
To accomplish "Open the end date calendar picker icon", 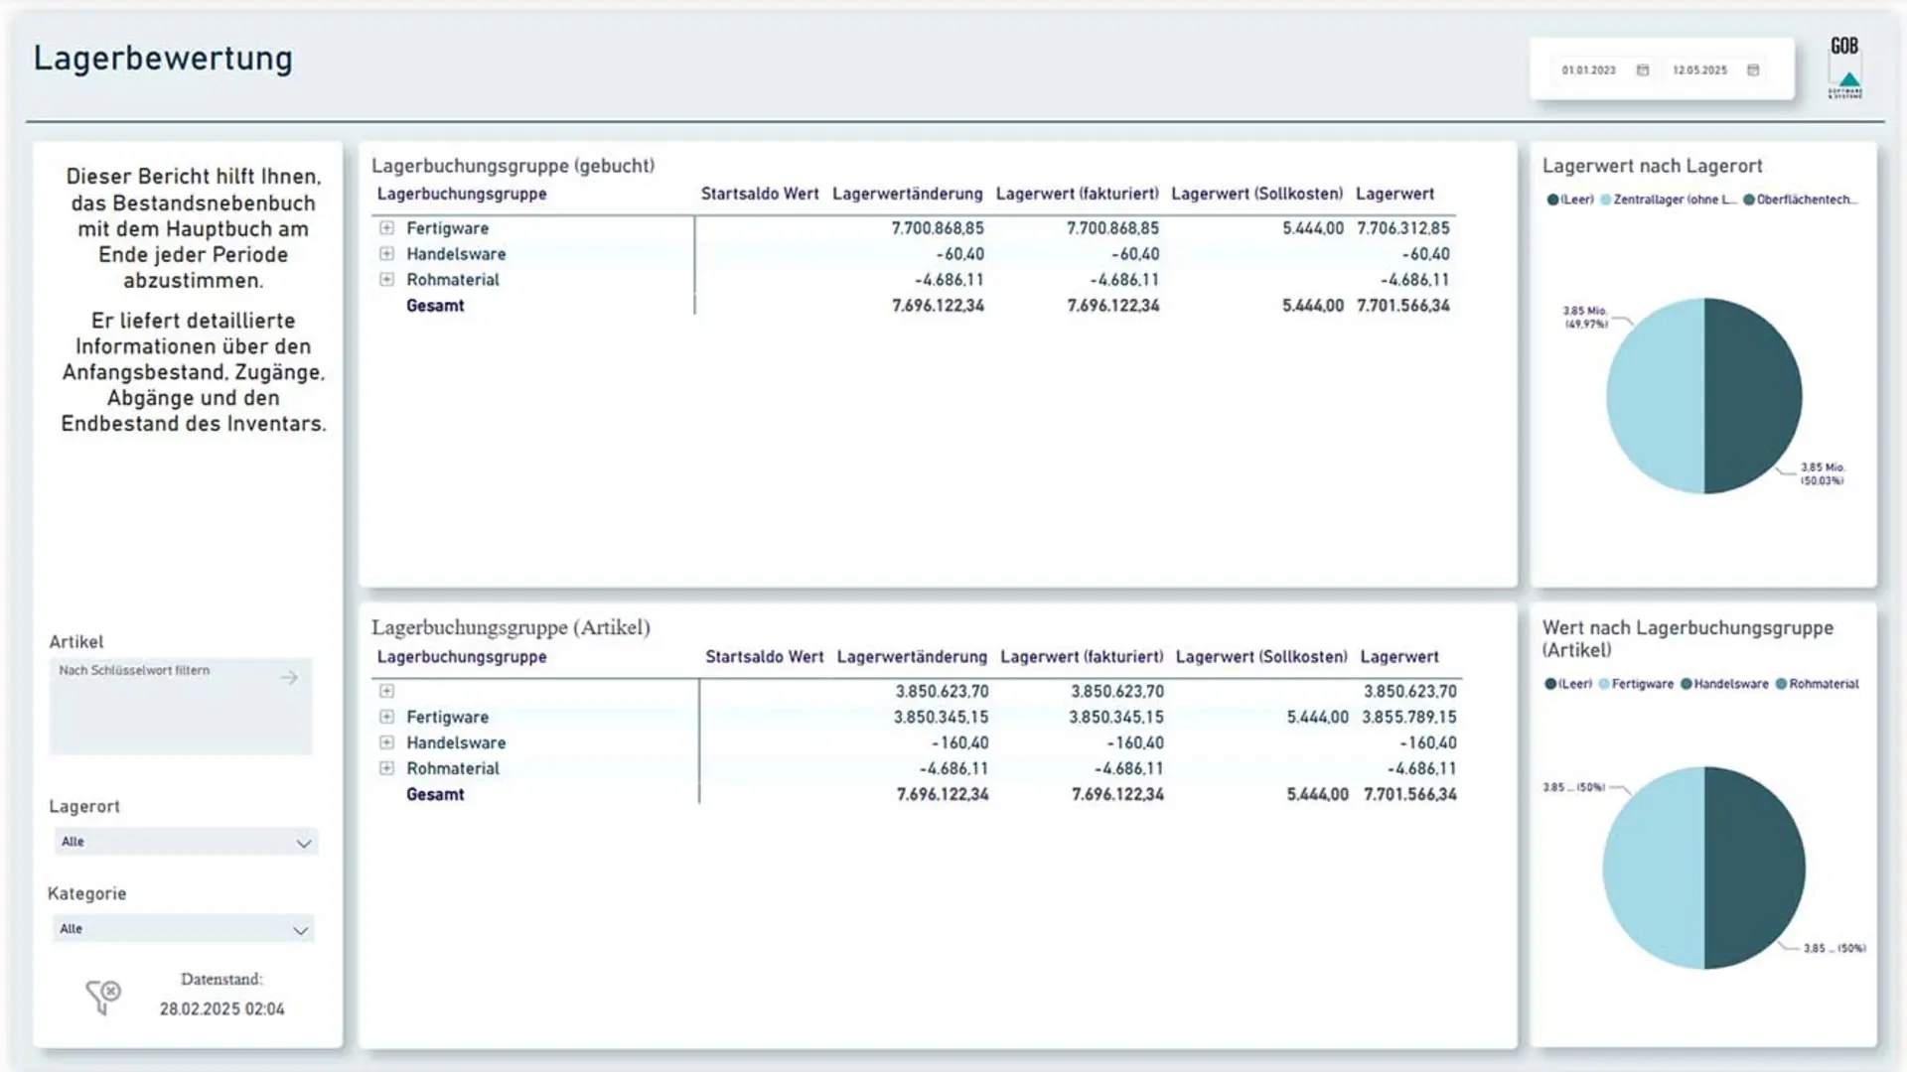I will tap(1753, 70).
